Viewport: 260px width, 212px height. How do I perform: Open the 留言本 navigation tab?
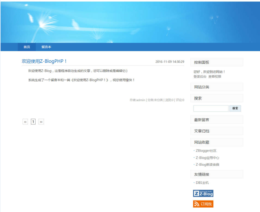[x=46, y=47]
